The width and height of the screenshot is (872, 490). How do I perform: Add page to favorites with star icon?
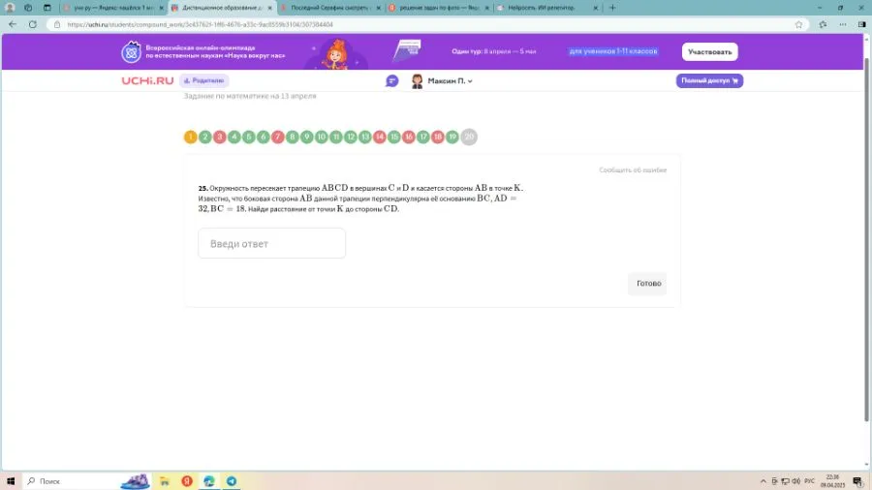pyautogui.click(x=798, y=24)
